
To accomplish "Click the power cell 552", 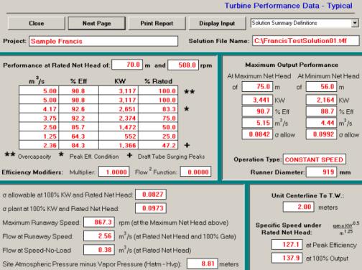I will click(x=119, y=136).
